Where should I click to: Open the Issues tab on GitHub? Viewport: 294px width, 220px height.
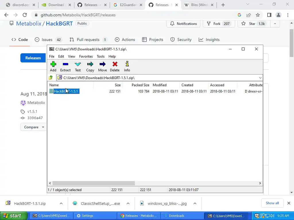click(x=48, y=40)
